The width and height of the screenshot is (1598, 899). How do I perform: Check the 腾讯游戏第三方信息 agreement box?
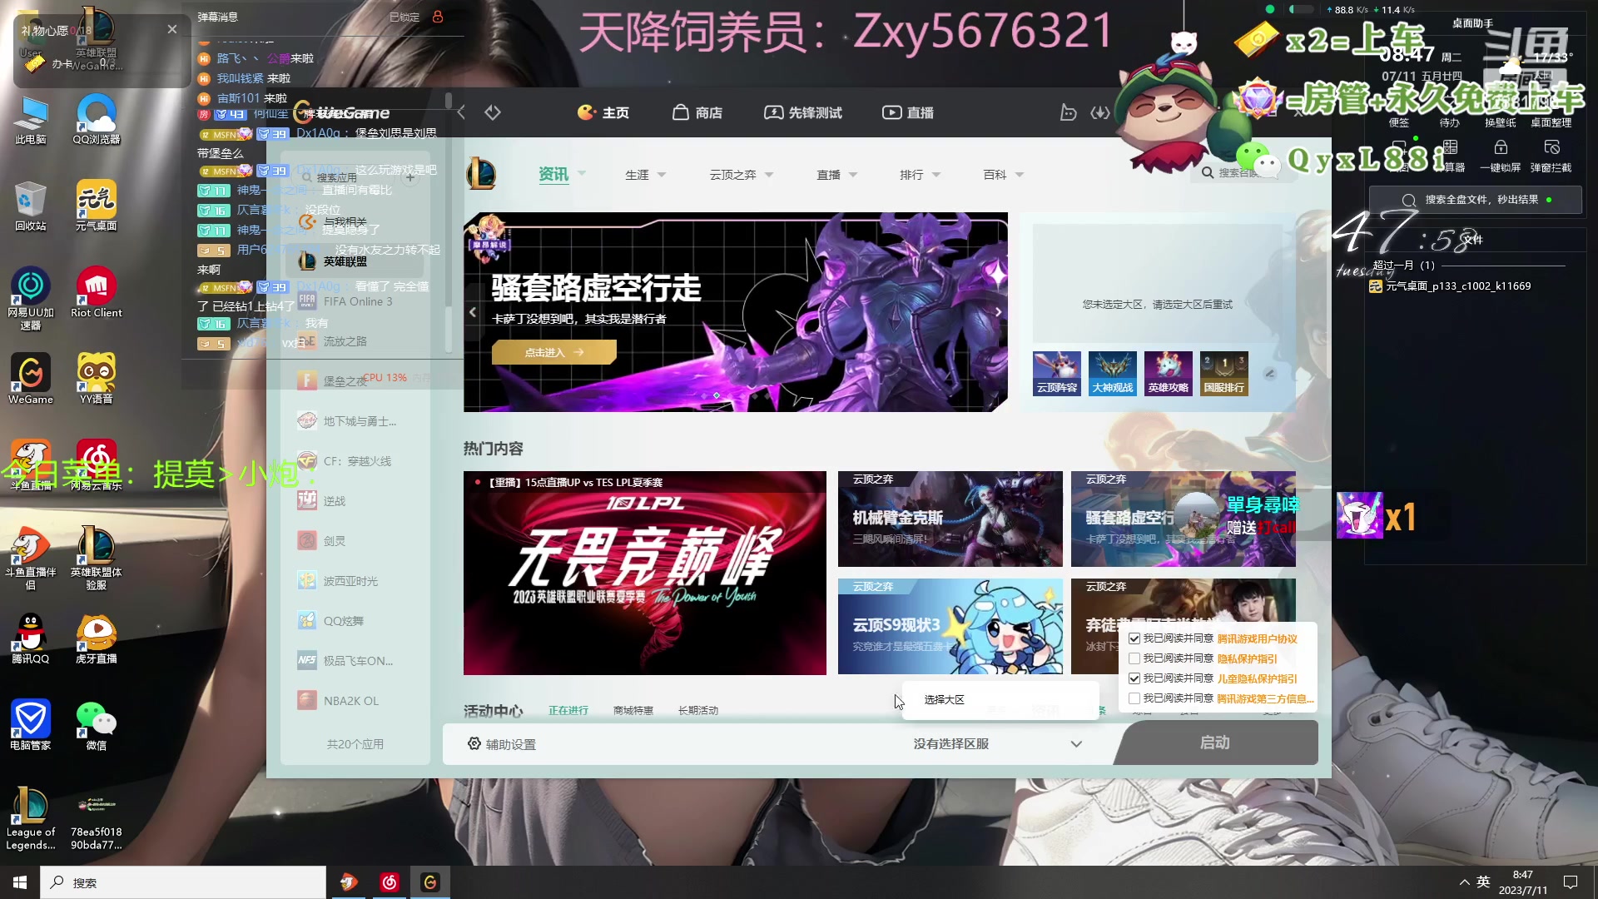pos(1134,698)
